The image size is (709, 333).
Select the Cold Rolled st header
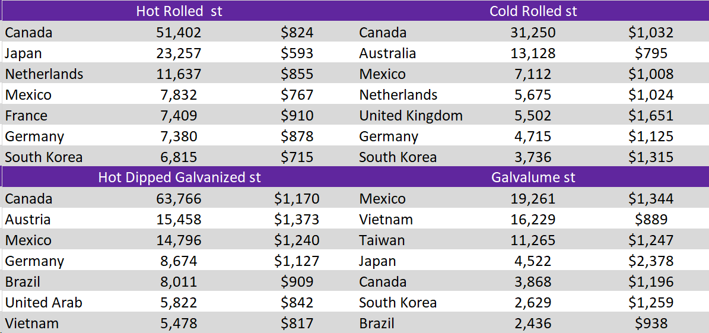pos(533,11)
